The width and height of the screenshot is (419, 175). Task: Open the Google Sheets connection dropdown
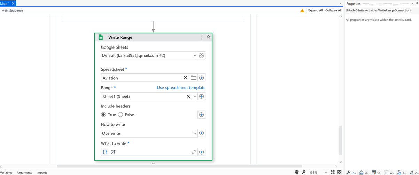(x=194, y=55)
